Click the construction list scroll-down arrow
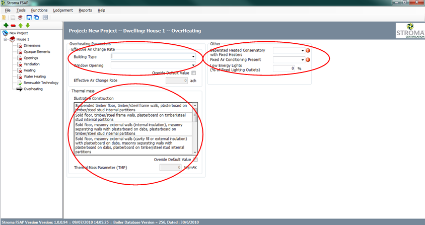 coord(195,153)
